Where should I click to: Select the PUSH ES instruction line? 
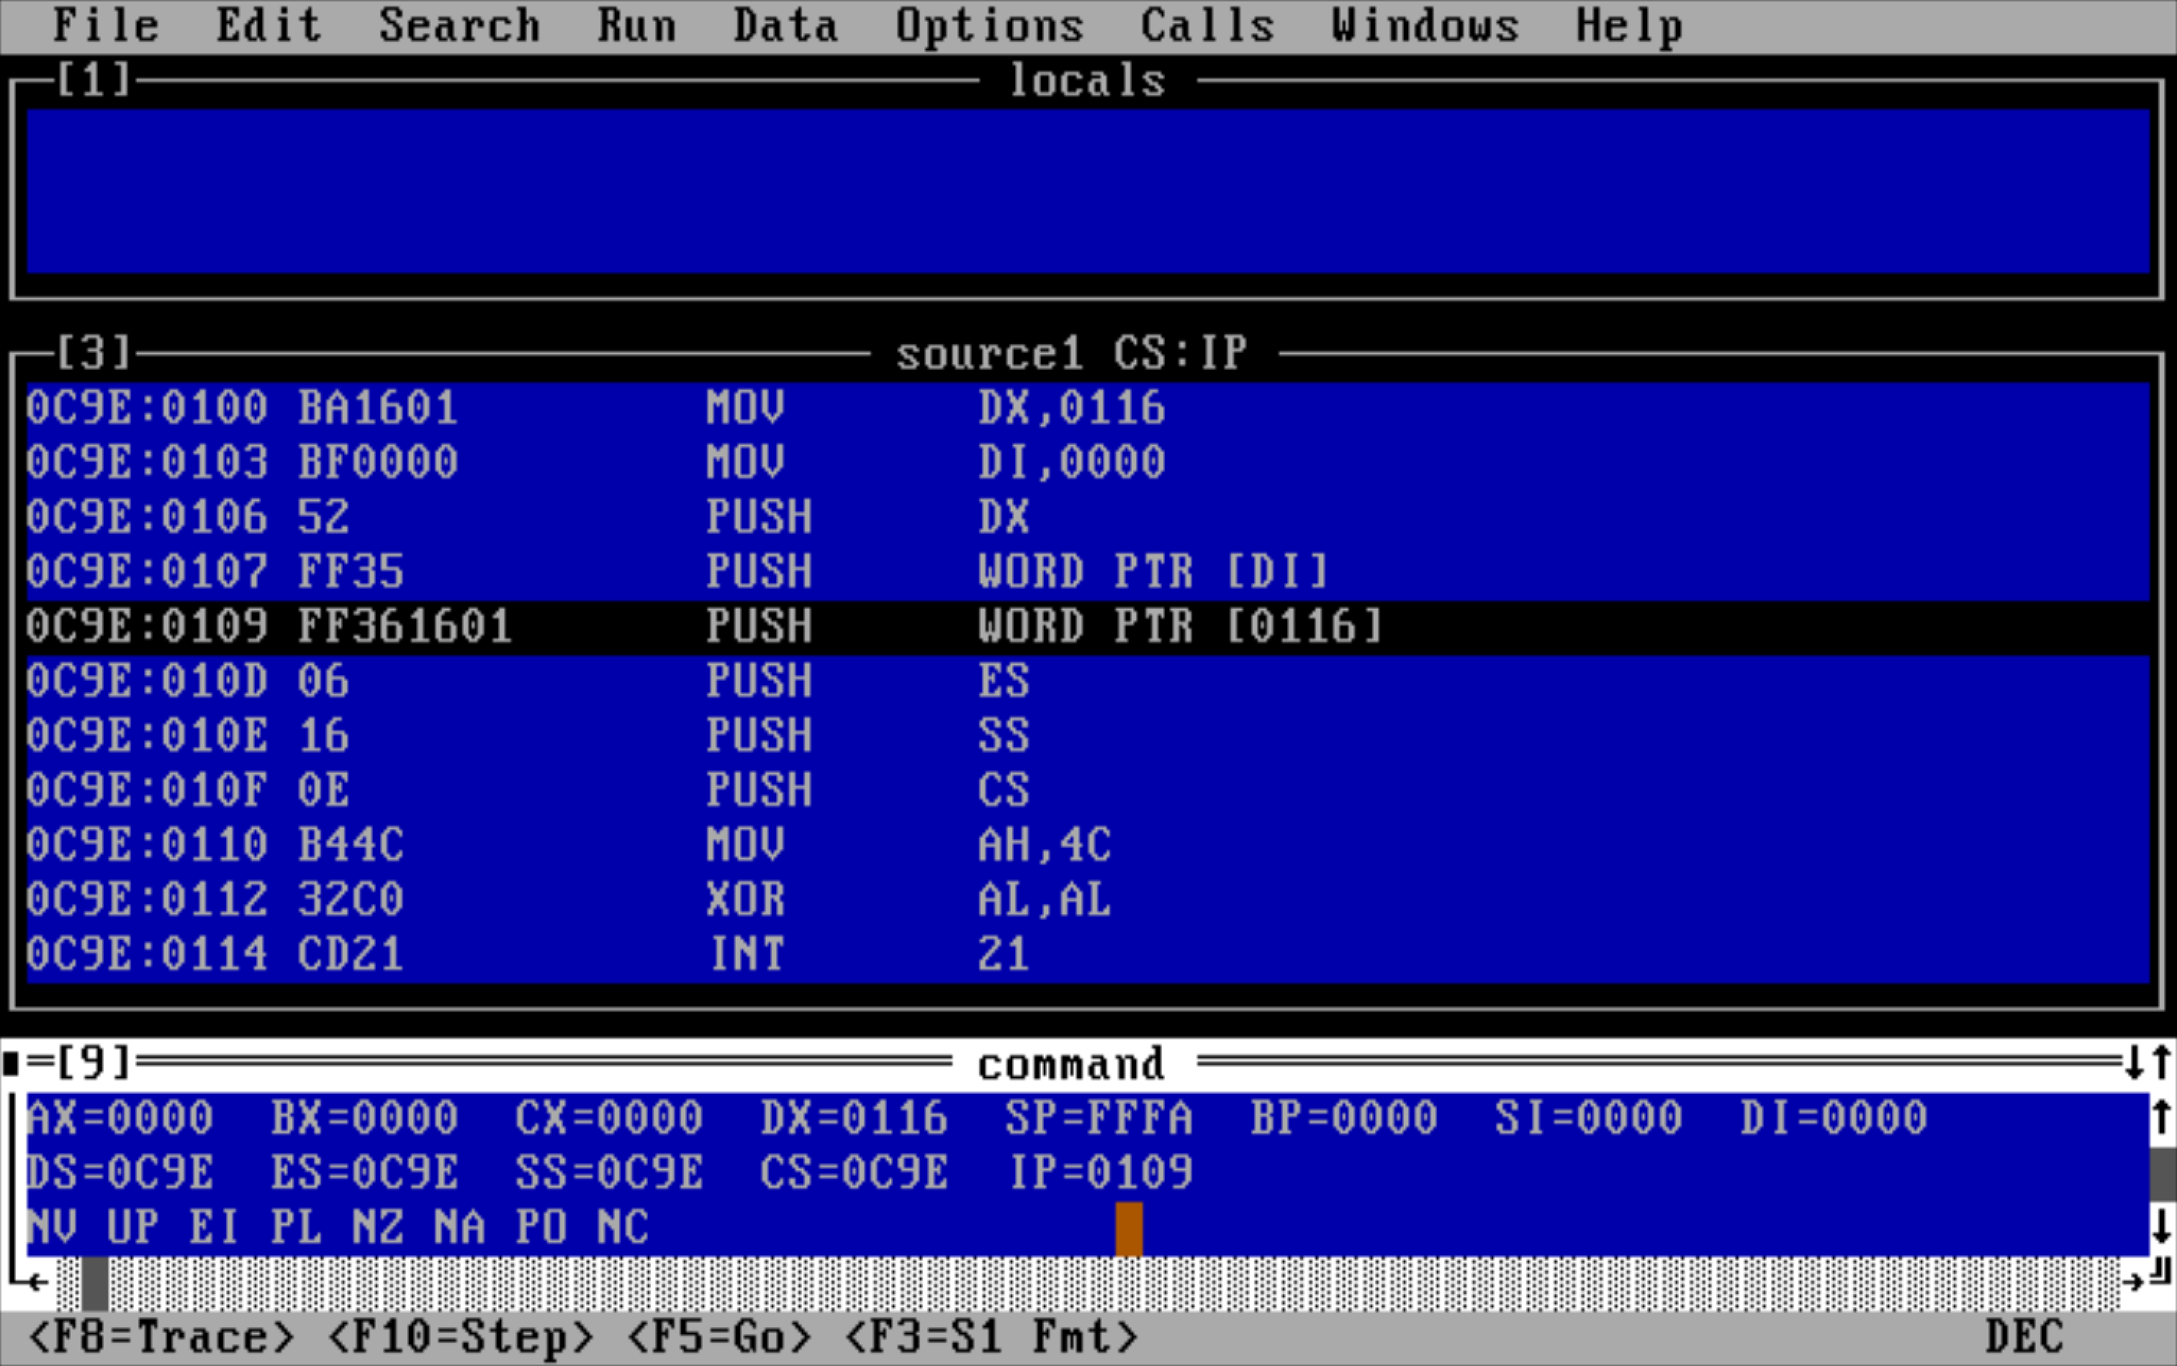[1088, 681]
